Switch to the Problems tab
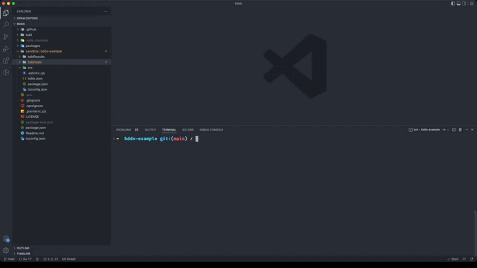This screenshot has height=268, width=477. pos(127,130)
